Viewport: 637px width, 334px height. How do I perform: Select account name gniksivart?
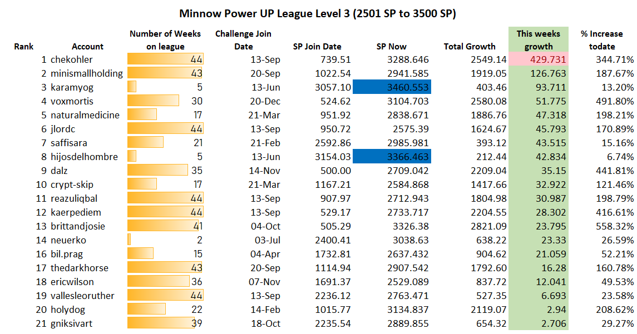pyautogui.click(x=72, y=323)
